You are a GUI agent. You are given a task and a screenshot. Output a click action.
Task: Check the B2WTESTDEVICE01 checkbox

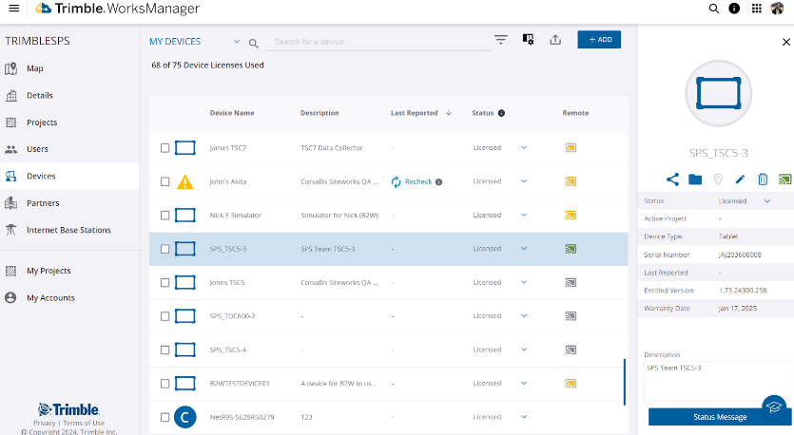tap(165, 384)
